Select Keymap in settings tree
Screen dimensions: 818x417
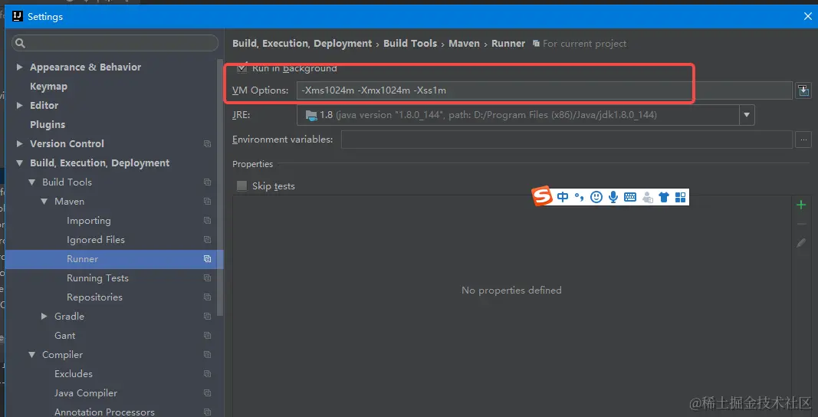(48, 87)
